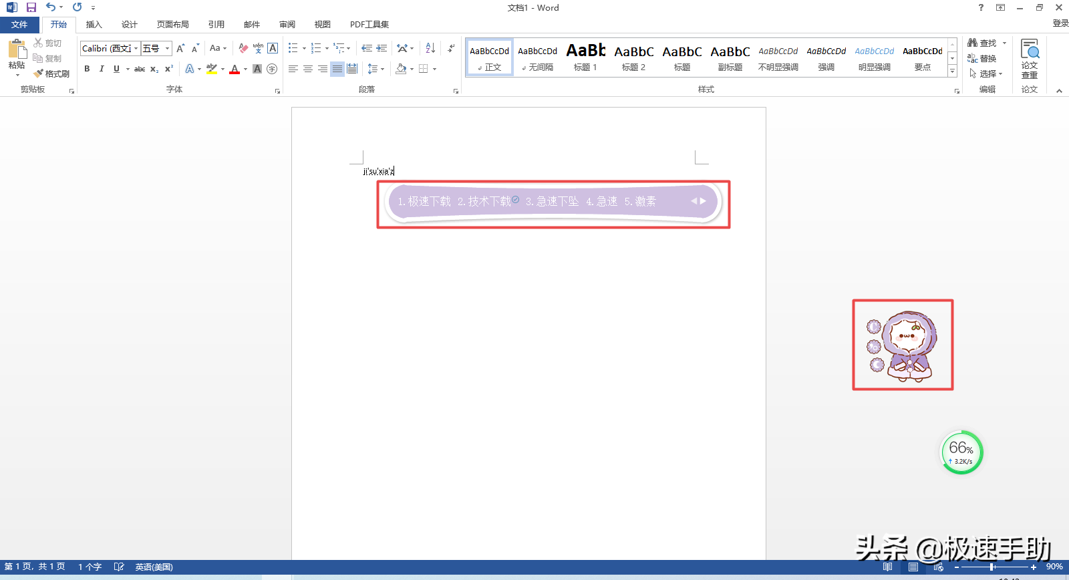Screen dimensions: 1069x580
Task: Open the Paragraph dialog launcher
Action: click(456, 91)
